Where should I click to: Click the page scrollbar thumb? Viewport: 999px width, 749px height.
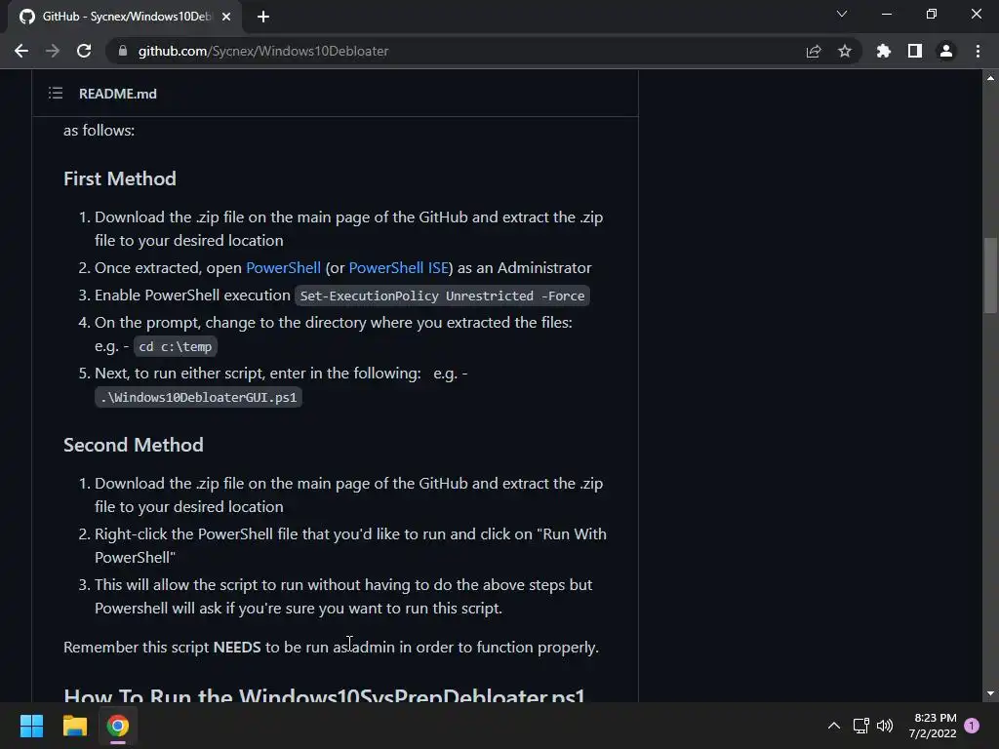point(990,275)
